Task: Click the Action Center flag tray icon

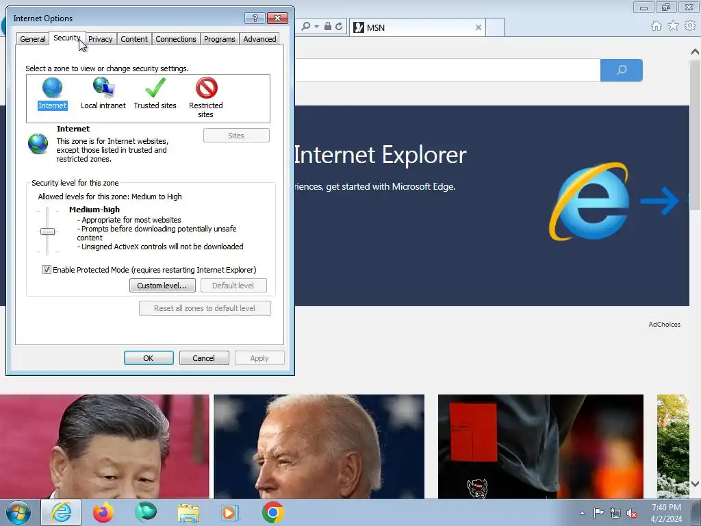Action: click(598, 513)
